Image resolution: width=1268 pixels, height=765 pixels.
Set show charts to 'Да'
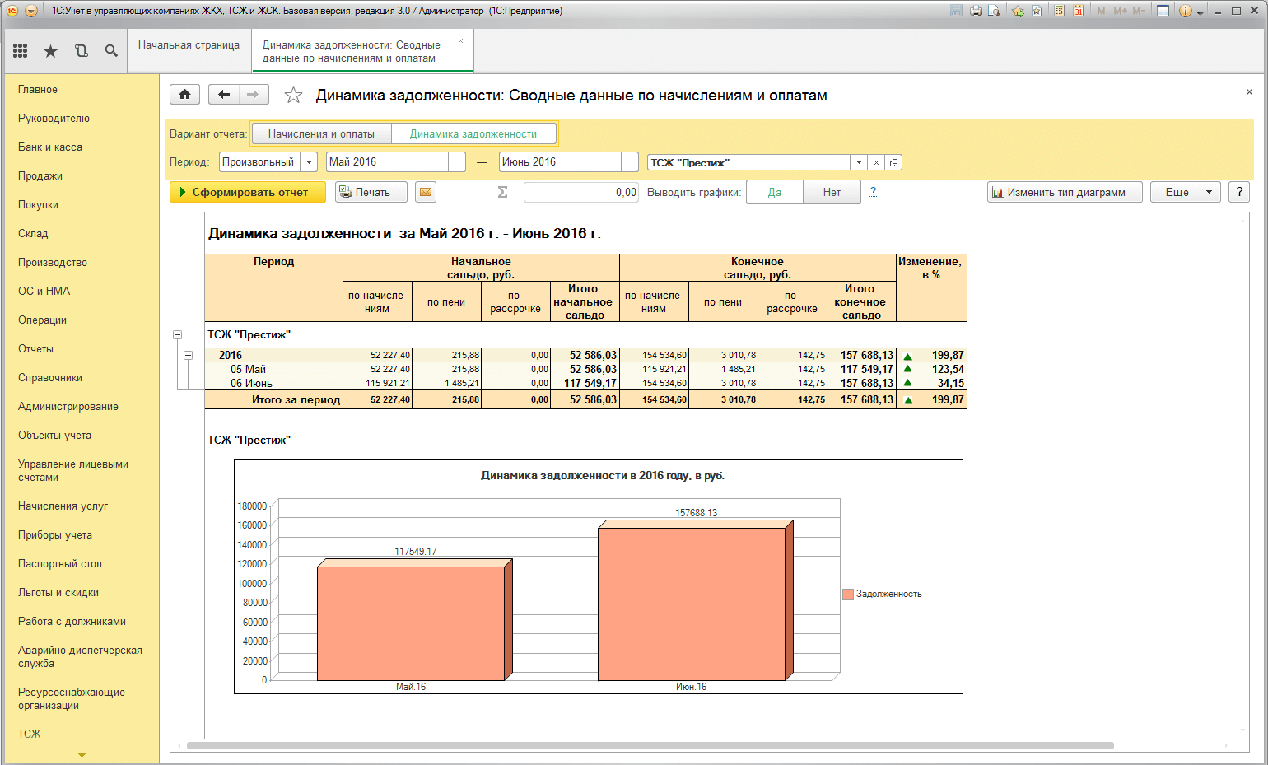(774, 192)
